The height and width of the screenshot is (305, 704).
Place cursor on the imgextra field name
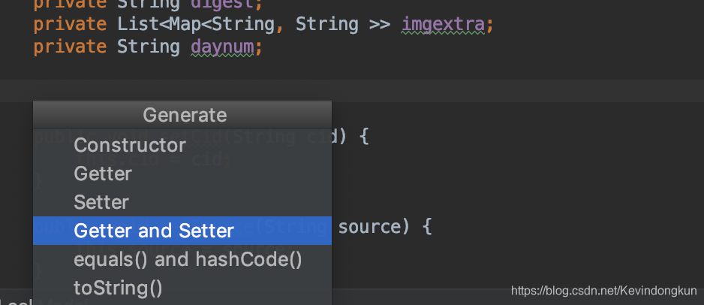coord(443,25)
